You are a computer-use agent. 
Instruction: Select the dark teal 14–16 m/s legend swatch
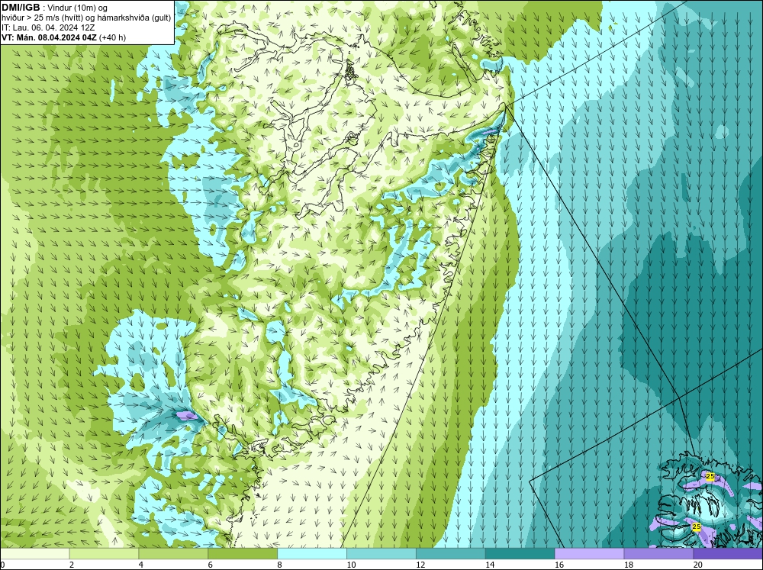520,554
